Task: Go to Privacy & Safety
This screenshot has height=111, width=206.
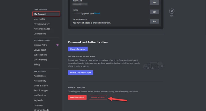Action: click(x=42, y=24)
